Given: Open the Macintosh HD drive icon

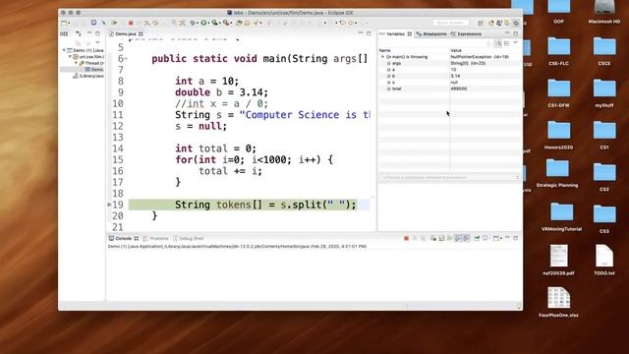Looking at the screenshot, I should [604, 12].
